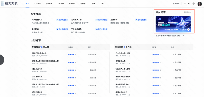Click heat bar of 高端机型-安卓人群
The image size is (204, 97).
coord(71,55)
